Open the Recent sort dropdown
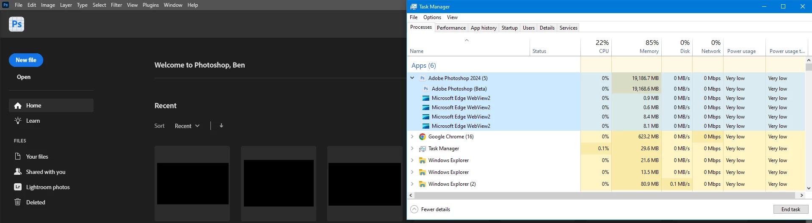 pyautogui.click(x=187, y=126)
